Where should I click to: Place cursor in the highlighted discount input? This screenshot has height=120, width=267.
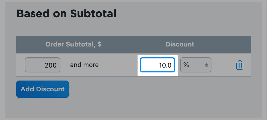pyautogui.click(x=158, y=65)
